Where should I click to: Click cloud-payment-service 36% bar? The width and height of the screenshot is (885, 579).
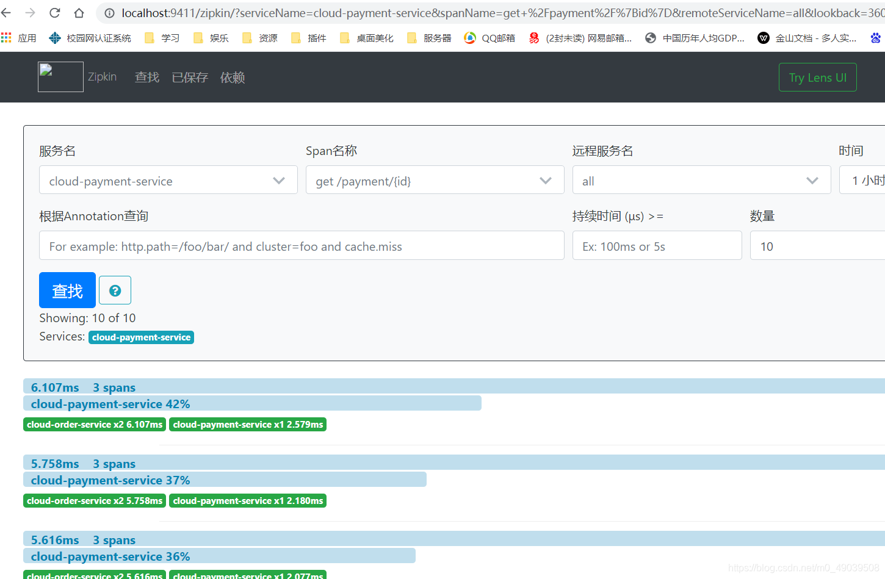pos(219,556)
